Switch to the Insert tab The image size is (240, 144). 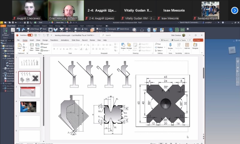tap(32, 40)
